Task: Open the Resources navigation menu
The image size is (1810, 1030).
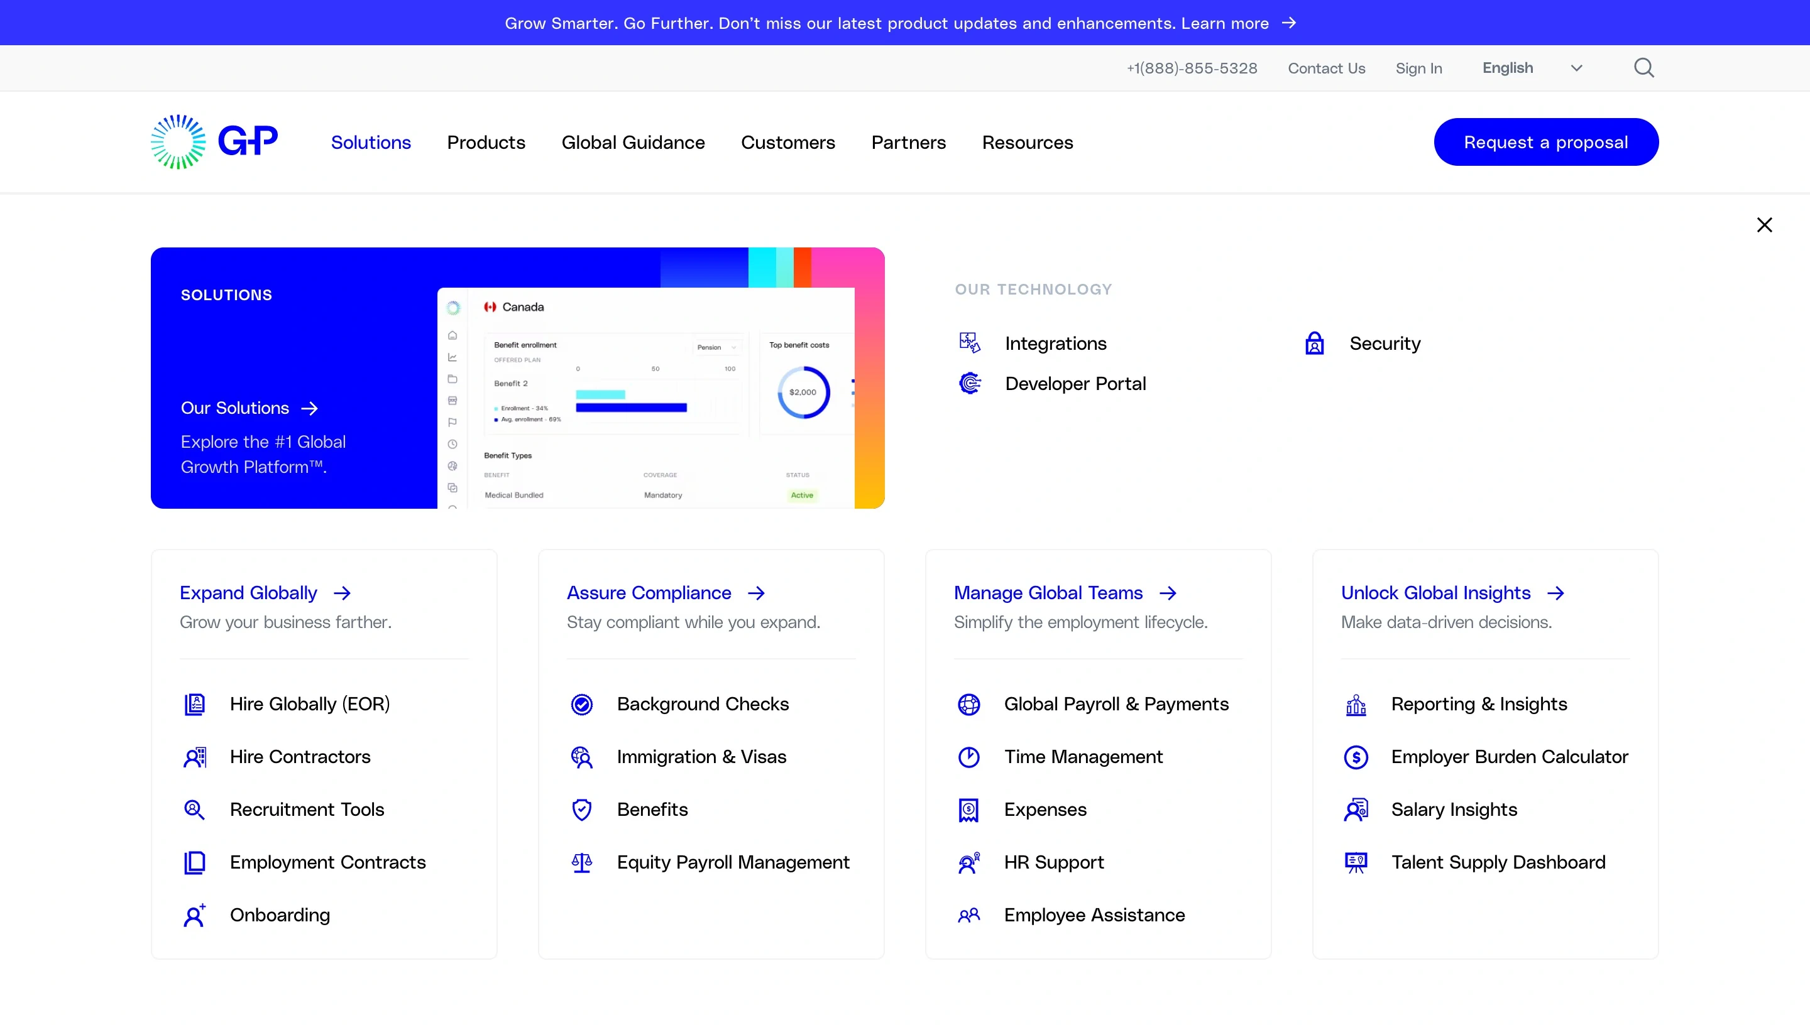Action: (x=1027, y=142)
